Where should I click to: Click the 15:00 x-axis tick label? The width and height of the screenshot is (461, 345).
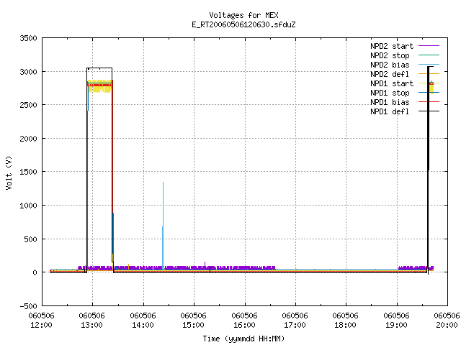pyautogui.click(x=193, y=325)
